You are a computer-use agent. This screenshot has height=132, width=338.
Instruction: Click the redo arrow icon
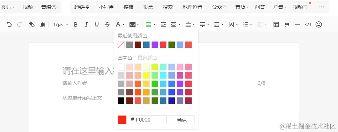19,24
